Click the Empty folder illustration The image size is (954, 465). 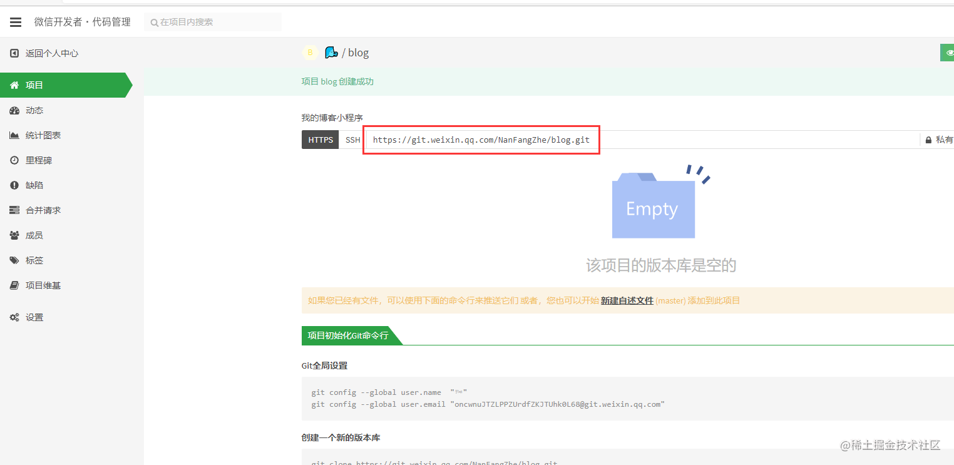tap(654, 205)
